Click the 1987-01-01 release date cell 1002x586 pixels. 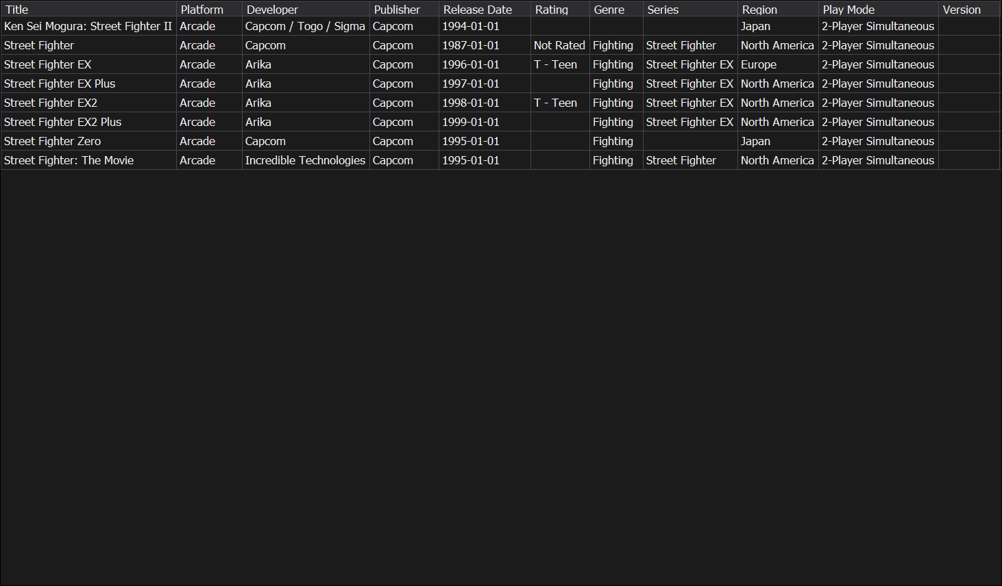tap(485, 45)
